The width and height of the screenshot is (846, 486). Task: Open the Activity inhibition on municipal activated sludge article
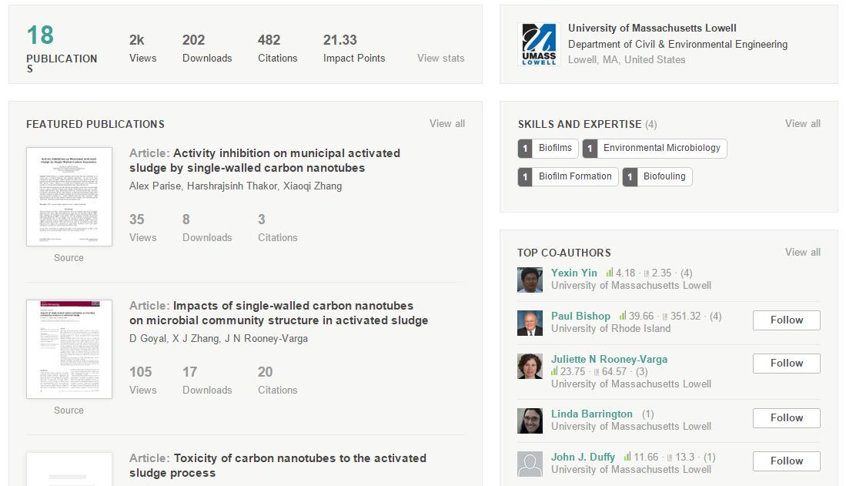(x=264, y=160)
